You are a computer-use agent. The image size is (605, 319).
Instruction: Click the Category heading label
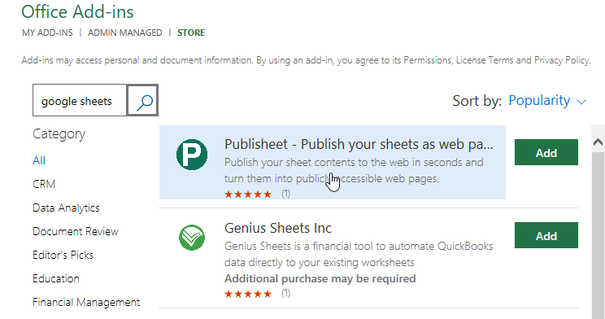(x=59, y=134)
